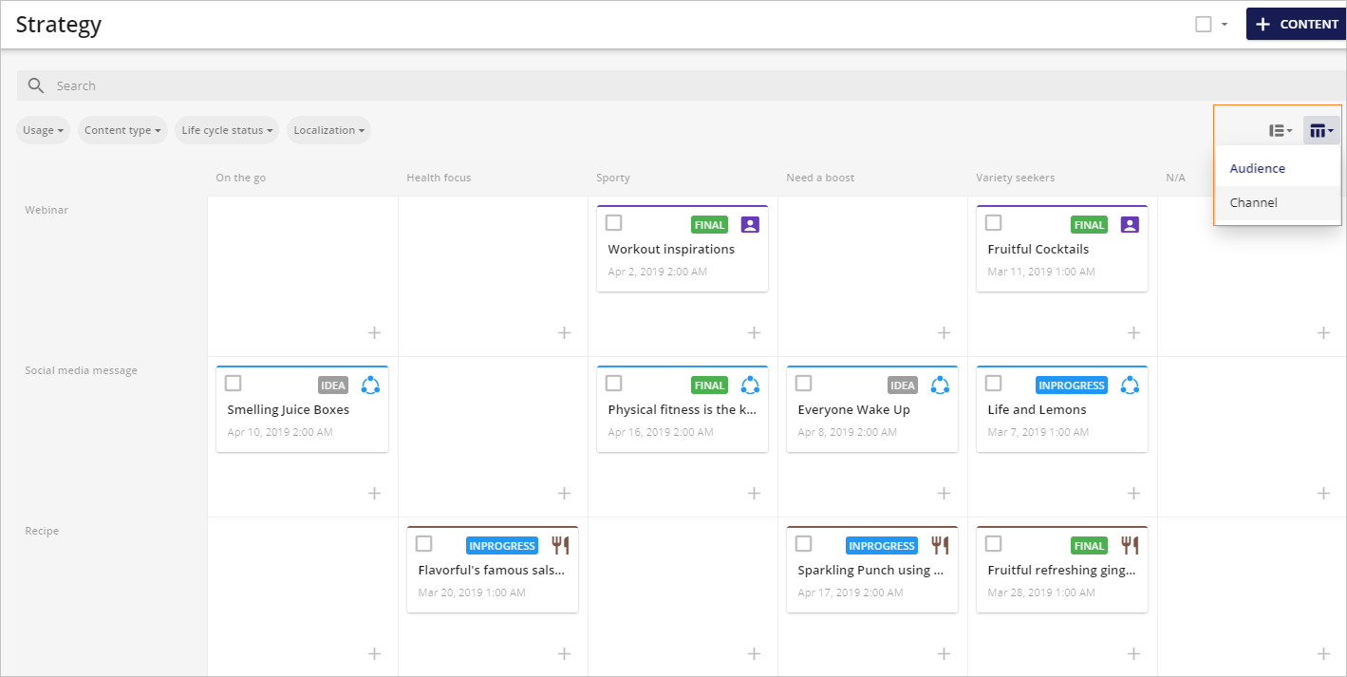
Task: Click the recipe fork-and-knife icon on Fruitful refreshing card
Action: 1130,544
